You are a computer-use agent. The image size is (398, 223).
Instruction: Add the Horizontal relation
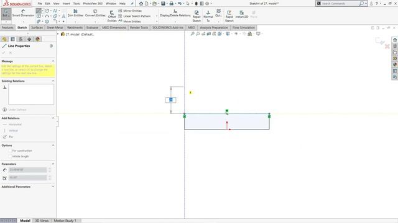click(12, 125)
